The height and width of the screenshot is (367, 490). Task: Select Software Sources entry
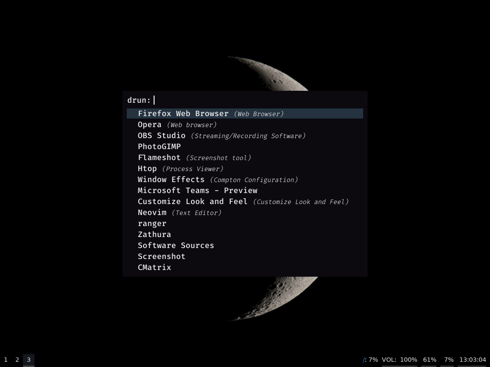(x=245, y=245)
